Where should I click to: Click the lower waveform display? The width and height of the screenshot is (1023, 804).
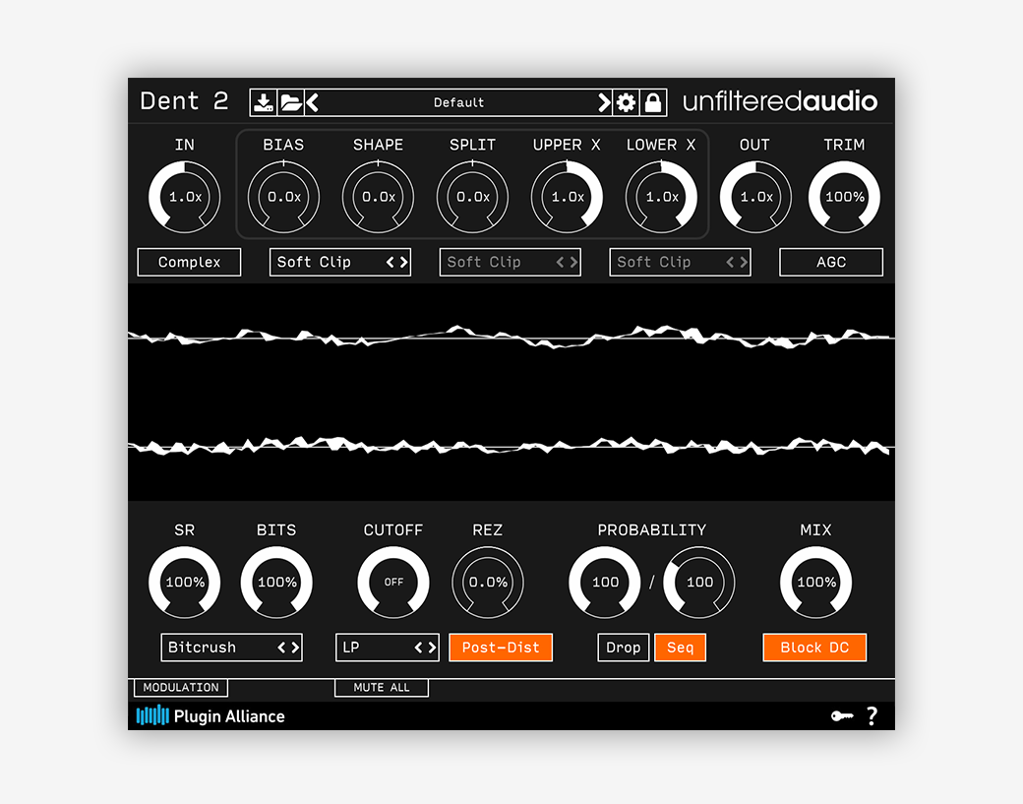click(511, 447)
